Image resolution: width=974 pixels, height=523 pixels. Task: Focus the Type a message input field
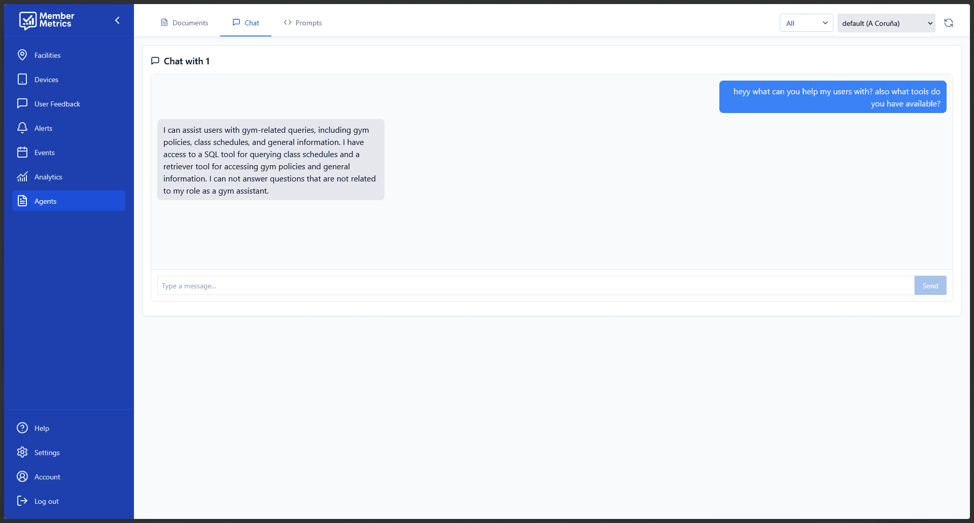point(535,286)
